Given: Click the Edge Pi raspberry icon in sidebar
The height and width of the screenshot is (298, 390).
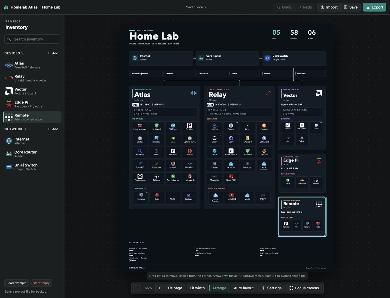Looking at the screenshot, I should pos(9,104).
